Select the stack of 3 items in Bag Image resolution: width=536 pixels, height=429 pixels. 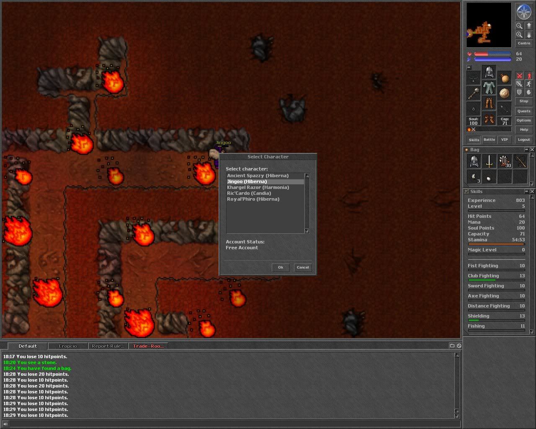474,177
